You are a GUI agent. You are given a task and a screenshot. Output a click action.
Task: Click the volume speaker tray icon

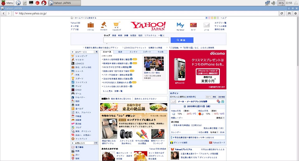tap(274, 3)
